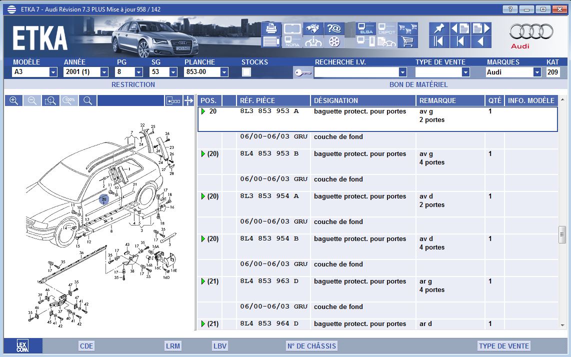Click the printer icon in the toolbar
The image size is (571, 357).
point(270,28)
